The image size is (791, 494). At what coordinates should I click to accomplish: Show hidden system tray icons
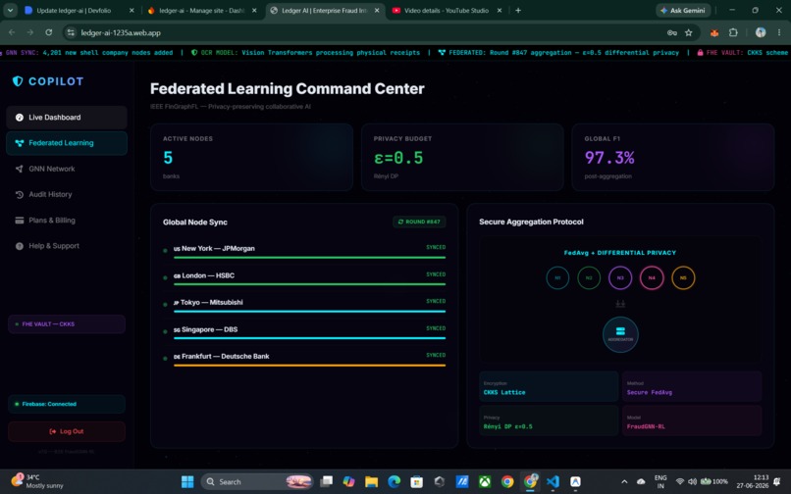click(x=624, y=482)
